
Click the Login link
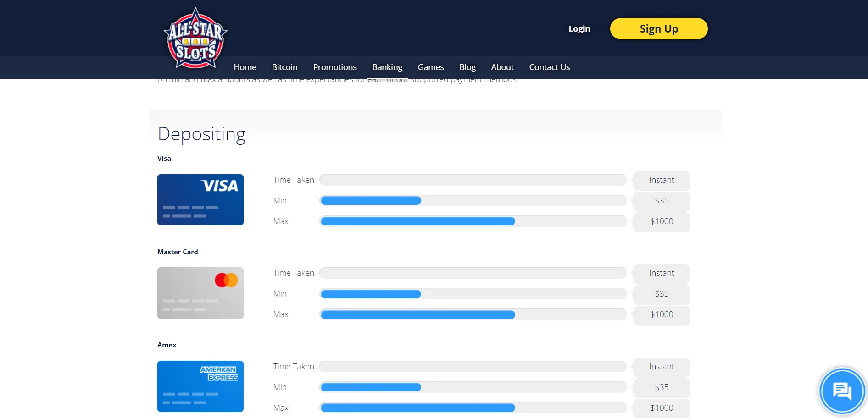tap(579, 29)
